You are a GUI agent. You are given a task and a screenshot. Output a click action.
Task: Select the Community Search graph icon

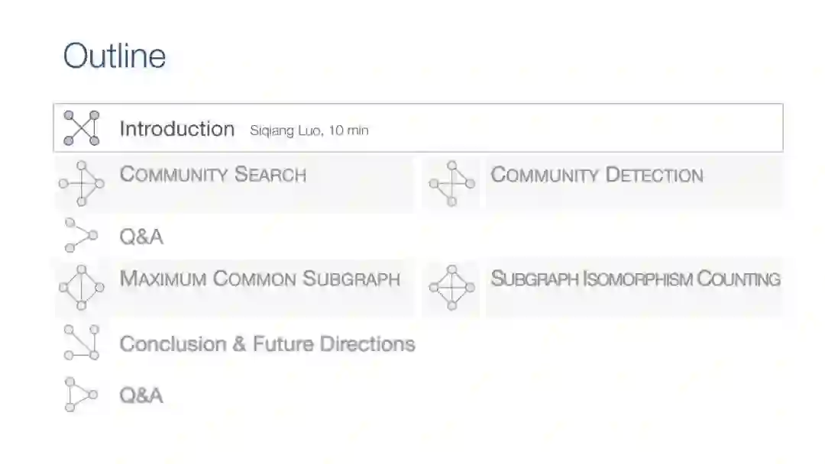81,183
